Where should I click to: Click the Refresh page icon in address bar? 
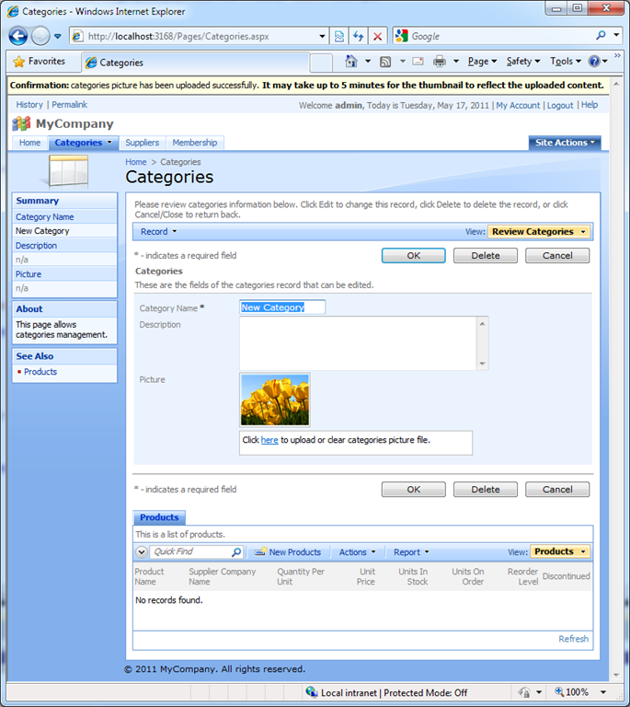coord(359,36)
